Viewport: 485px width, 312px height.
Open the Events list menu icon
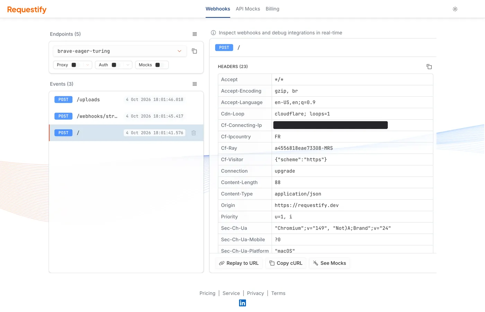[195, 84]
